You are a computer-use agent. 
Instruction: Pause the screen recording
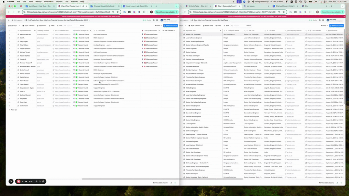tap(22, 181)
